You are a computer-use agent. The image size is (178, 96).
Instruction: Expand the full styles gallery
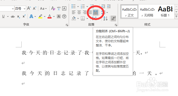pyautogui.click(x=176, y=17)
